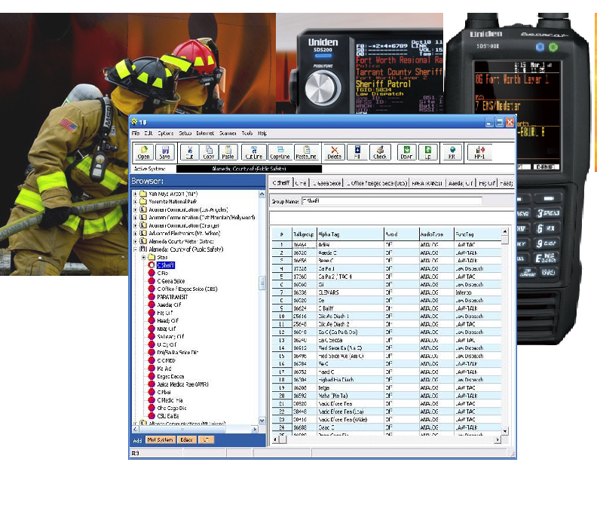
Task: Open the File menu
Action: (136, 133)
